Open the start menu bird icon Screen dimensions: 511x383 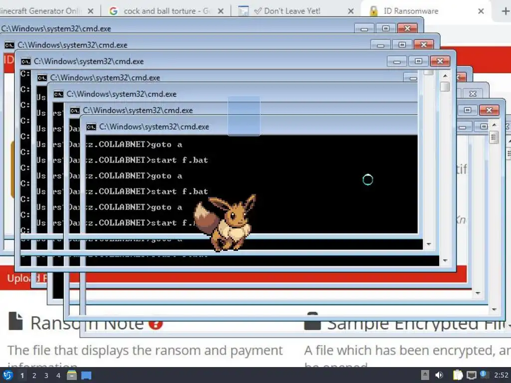click(x=8, y=375)
